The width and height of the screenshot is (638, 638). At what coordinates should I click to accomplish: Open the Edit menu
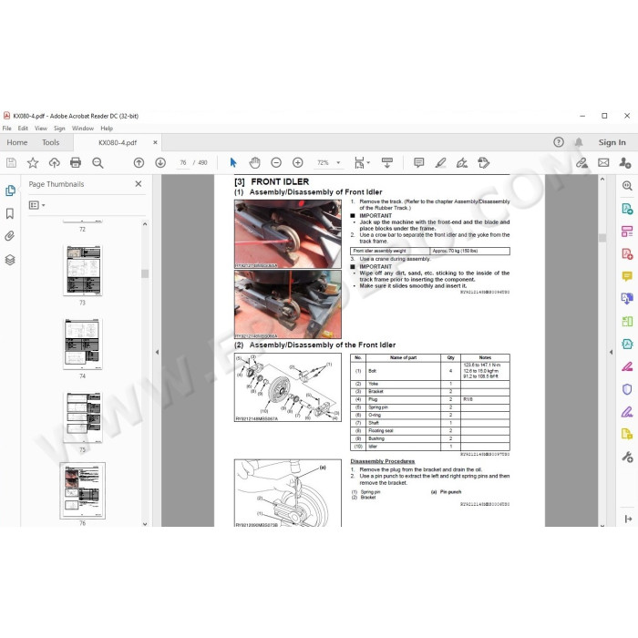(x=23, y=129)
